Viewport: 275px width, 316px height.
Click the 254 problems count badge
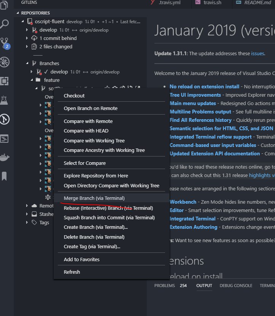[183, 286]
